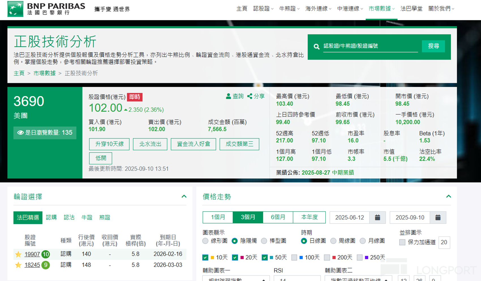Open 法巴學堂 nav item
The image size is (481, 281).
click(411, 9)
